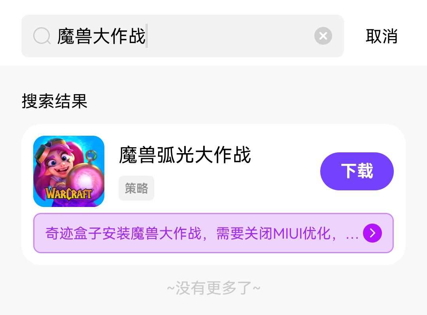This screenshot has height=315, width=427.
Task: Download 魔兽弧光大作战 with the 下载 button
Action: tap(357, 171)
